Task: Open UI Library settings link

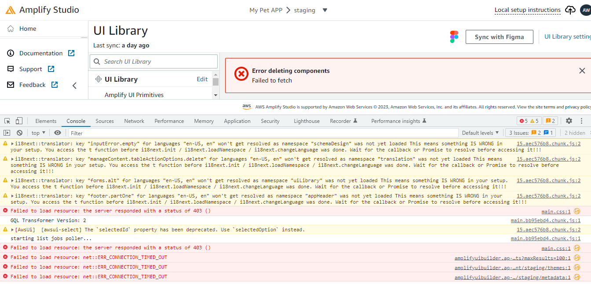Action: pos(568,37)
